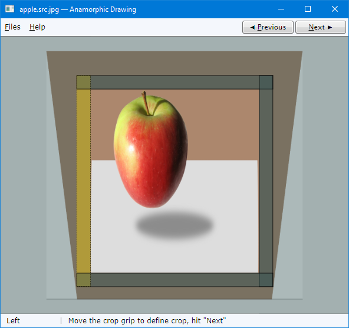Click the bottom-left corner crop handle
This screenshot has height=328, width=349.
(84, 280)
